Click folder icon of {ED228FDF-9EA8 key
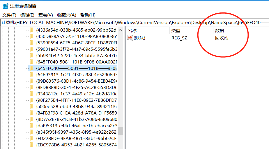The height and width of the screenshot is (149, 269). (31, 138)
